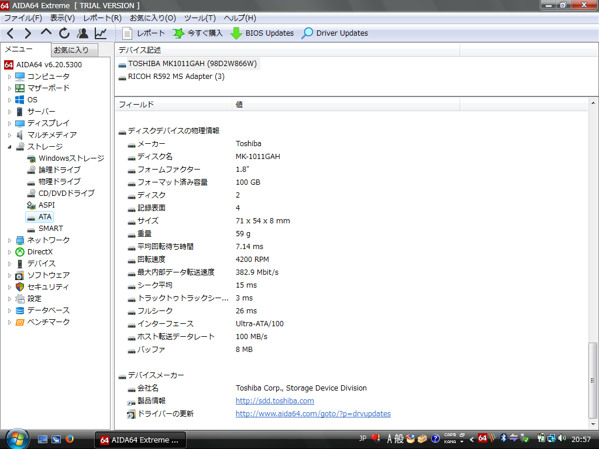Click the DirectX Xbox icon
599x449 pixels.
tap(20, 252)
